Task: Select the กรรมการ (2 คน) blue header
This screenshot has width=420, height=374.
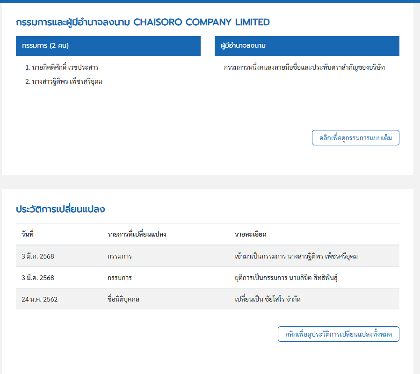Action: [108, 46]
